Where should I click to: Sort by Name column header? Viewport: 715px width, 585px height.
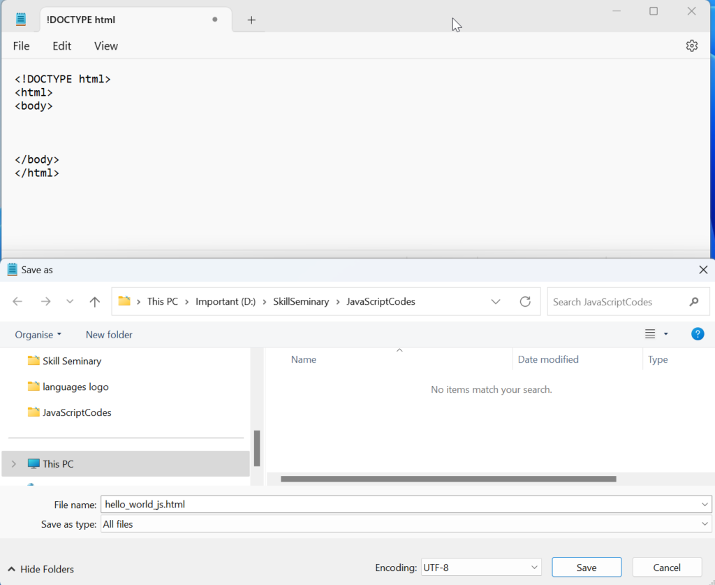(304, 359)
